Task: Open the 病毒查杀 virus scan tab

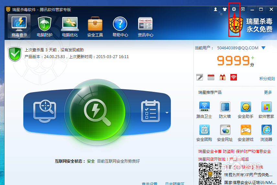Action: 19,26
